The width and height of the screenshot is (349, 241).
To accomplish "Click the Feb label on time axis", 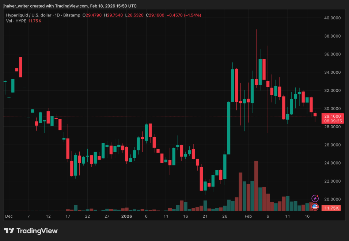I will [x=248, y=216].
